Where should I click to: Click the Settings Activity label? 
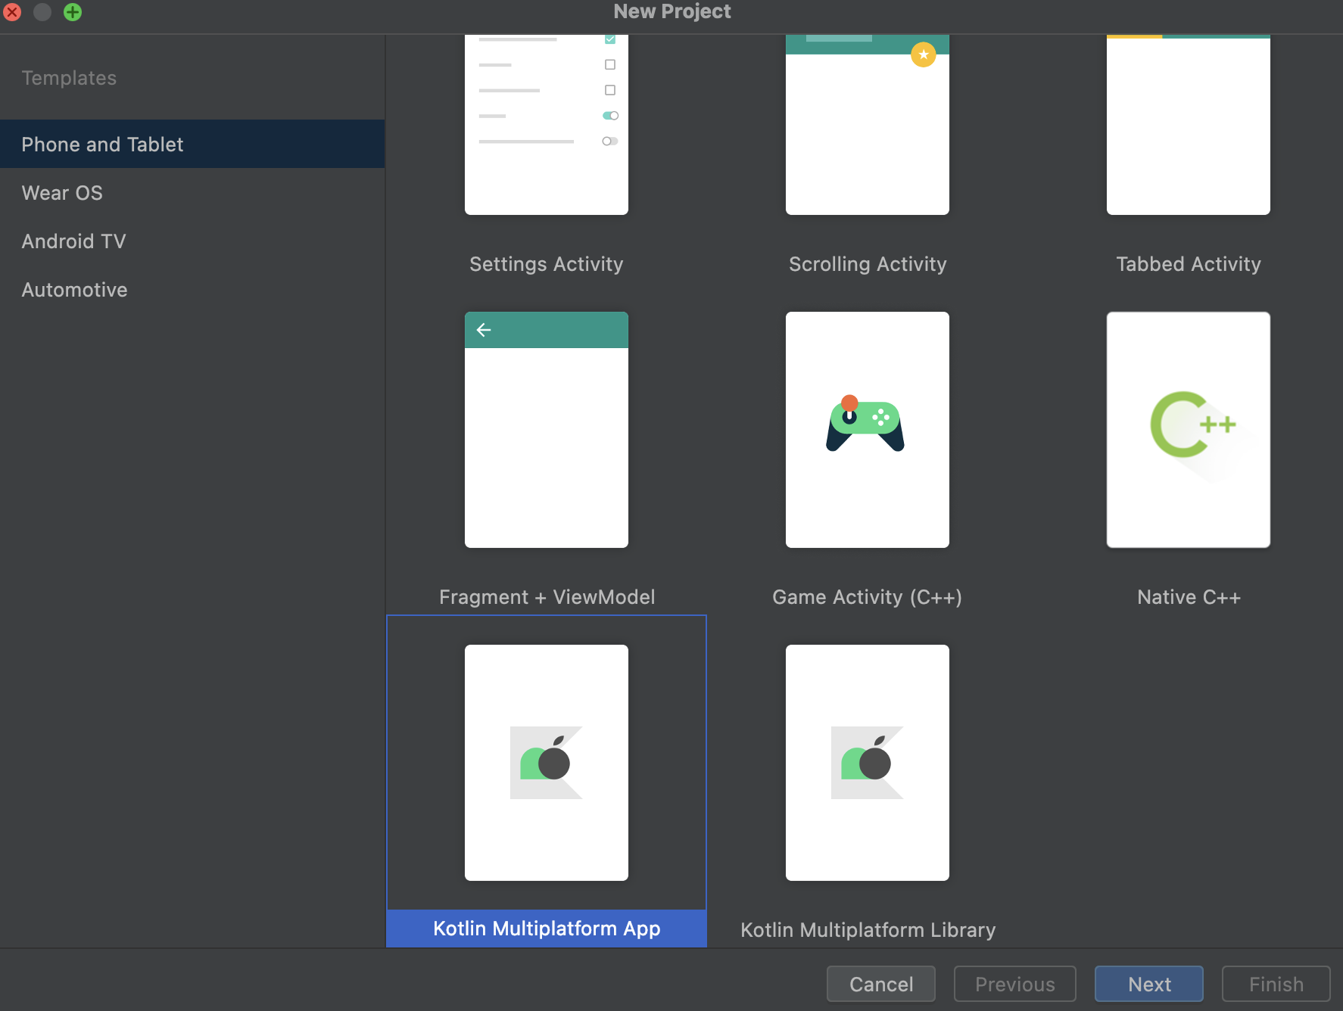click(x=546, y=264)
